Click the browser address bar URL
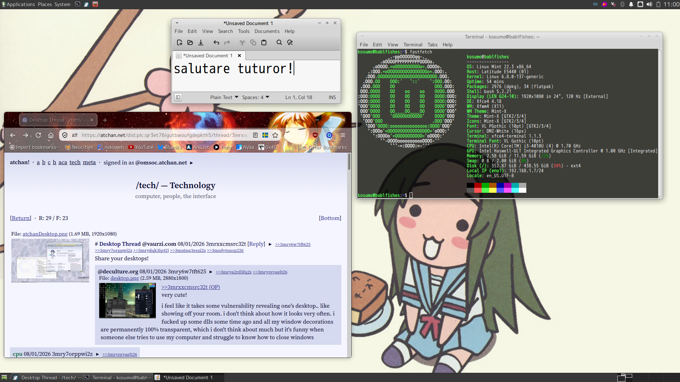 pyautogui.click(x=165, y=135)
